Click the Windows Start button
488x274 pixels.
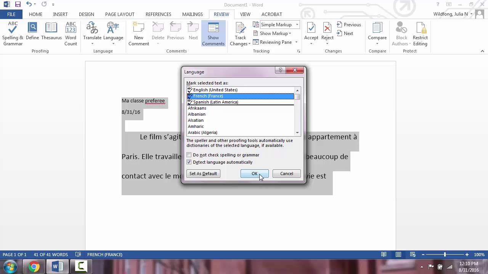click(x=10, y=266)
